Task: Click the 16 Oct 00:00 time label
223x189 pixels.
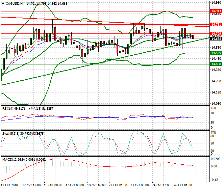Action: [x=53, y=185]
